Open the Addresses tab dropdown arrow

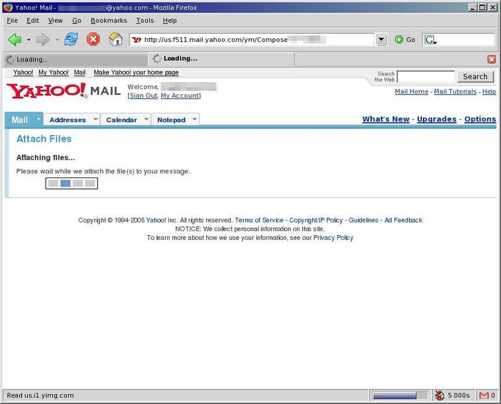pyautogui.click(x=95, y=119)
